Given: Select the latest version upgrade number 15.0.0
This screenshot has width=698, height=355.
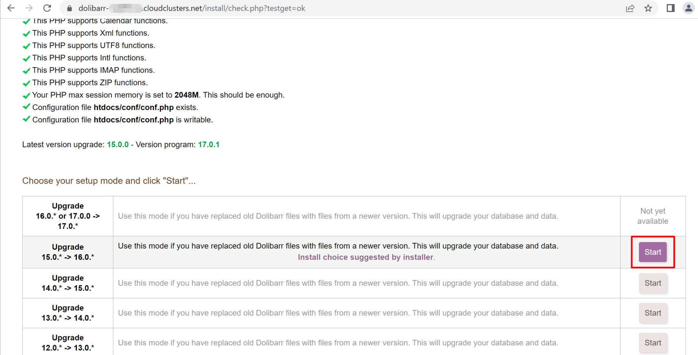Looking at the screenshot, I should point(118,145).
